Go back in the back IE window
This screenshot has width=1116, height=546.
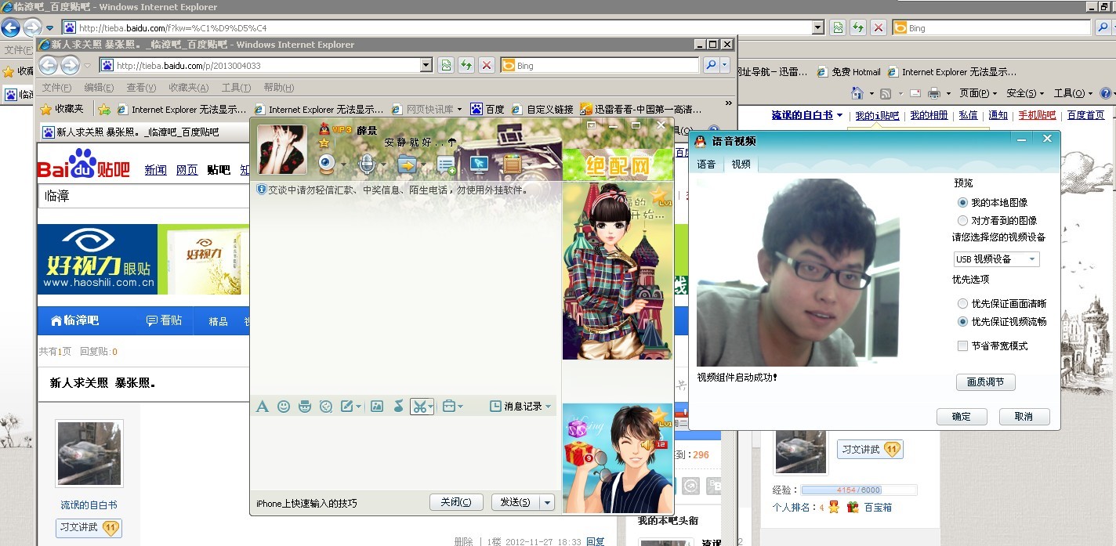point(10,28)
